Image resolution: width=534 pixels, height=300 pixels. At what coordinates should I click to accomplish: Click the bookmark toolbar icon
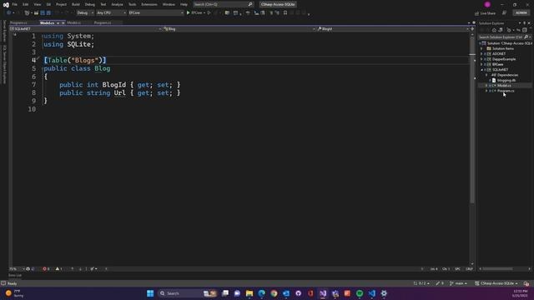pos(285,13)
